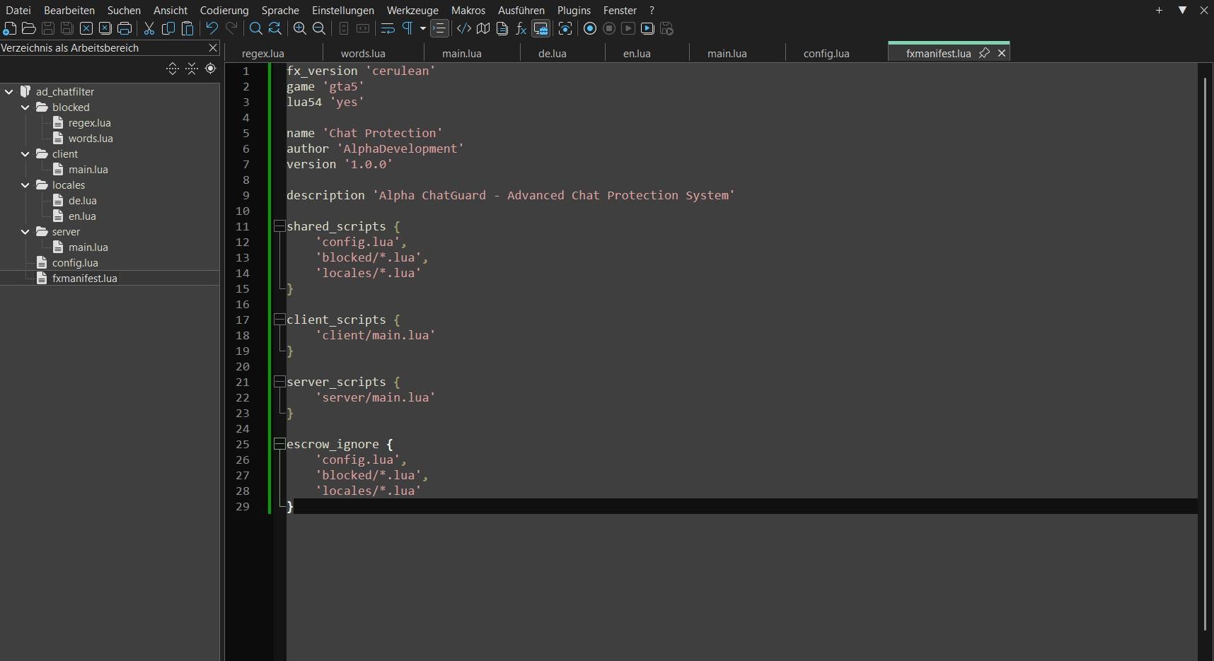Select config.lua in the workspace tree
Screen dimensions: 1214x661
75,263
